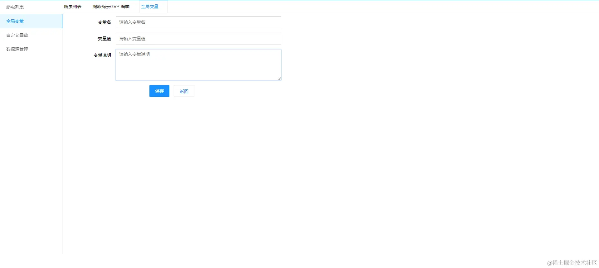The height and width of the screenshot is (268, 599).
Task: Focus the 变量值 input field
Action: click(198, 39)
